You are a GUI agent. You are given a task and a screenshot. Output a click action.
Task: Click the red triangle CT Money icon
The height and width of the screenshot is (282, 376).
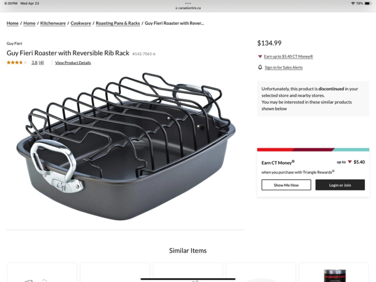click(x=260, y=56)
